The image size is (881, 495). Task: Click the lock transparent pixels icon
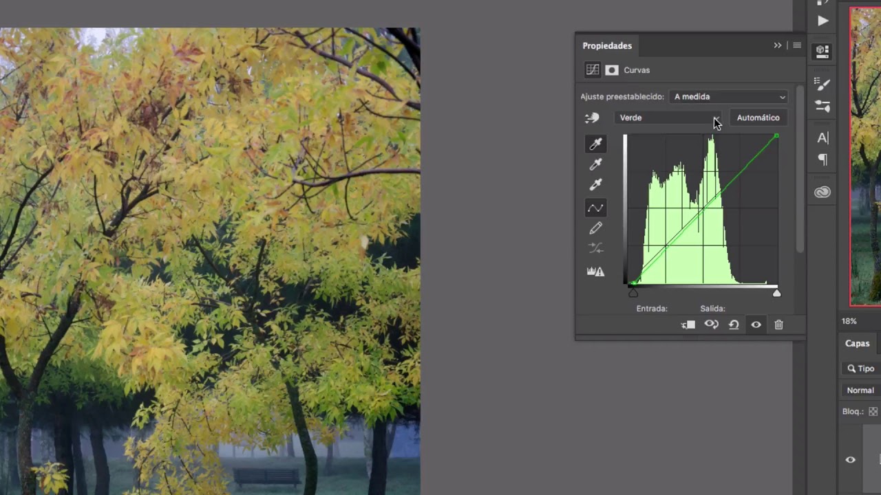click(873, 412)
